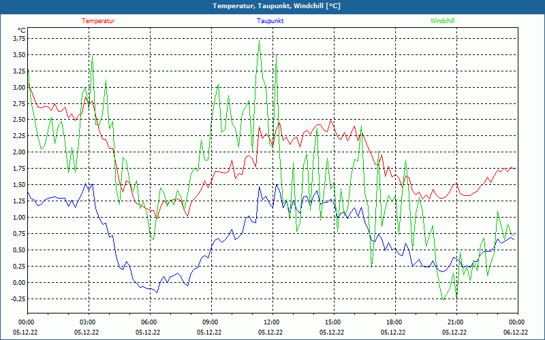This screenshot has width=545, height=340.
Task: Click the 06.12.22 date label
Action: tap(516, 333)
